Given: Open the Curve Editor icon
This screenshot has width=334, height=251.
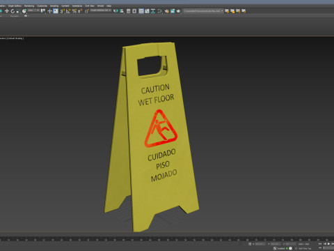Looking at the screenshot, I should tap(147, 11).
